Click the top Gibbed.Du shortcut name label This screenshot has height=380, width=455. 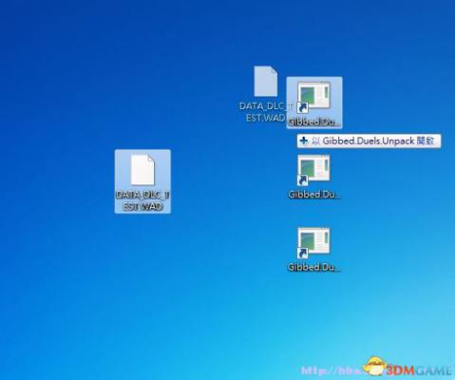pos(313,122)
